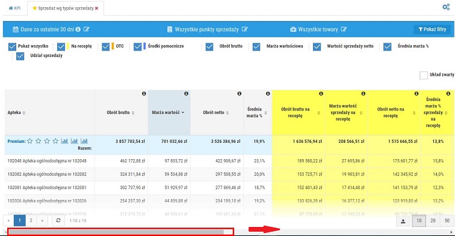
Task: Click the info icon next to Dane za ostatnie 30 dni
Action: point(78,29)
